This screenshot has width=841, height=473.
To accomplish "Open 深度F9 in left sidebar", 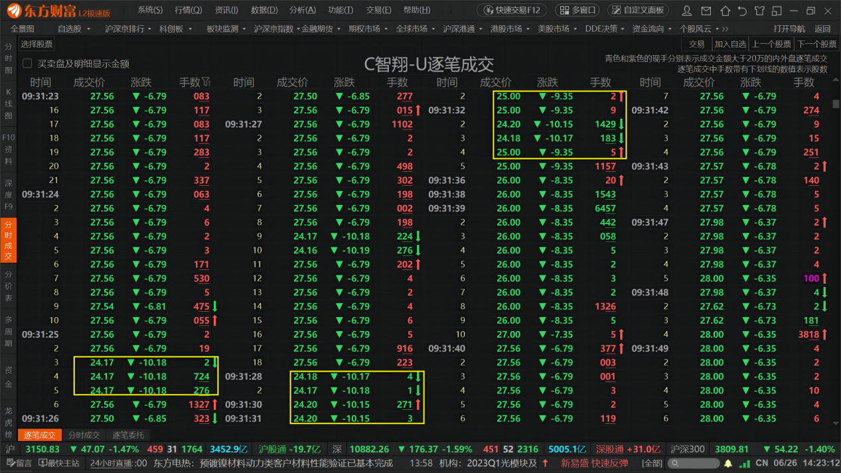I will pyautogui.click(x=9, y=193).
